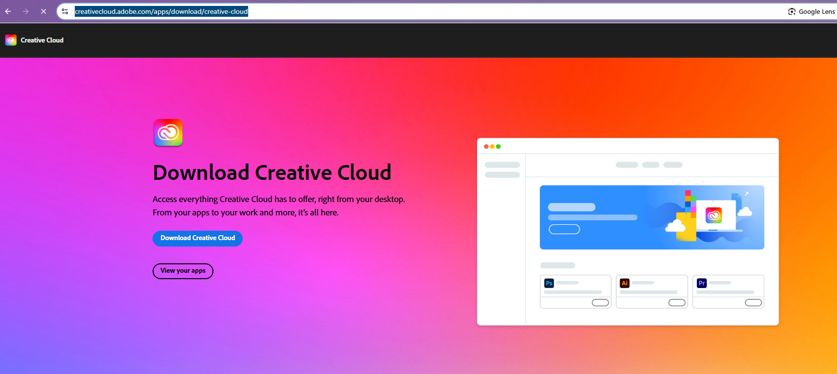Click the Download Creative Cloud button
Viewport: 837px width, 374px height.
tap(198, 238)
